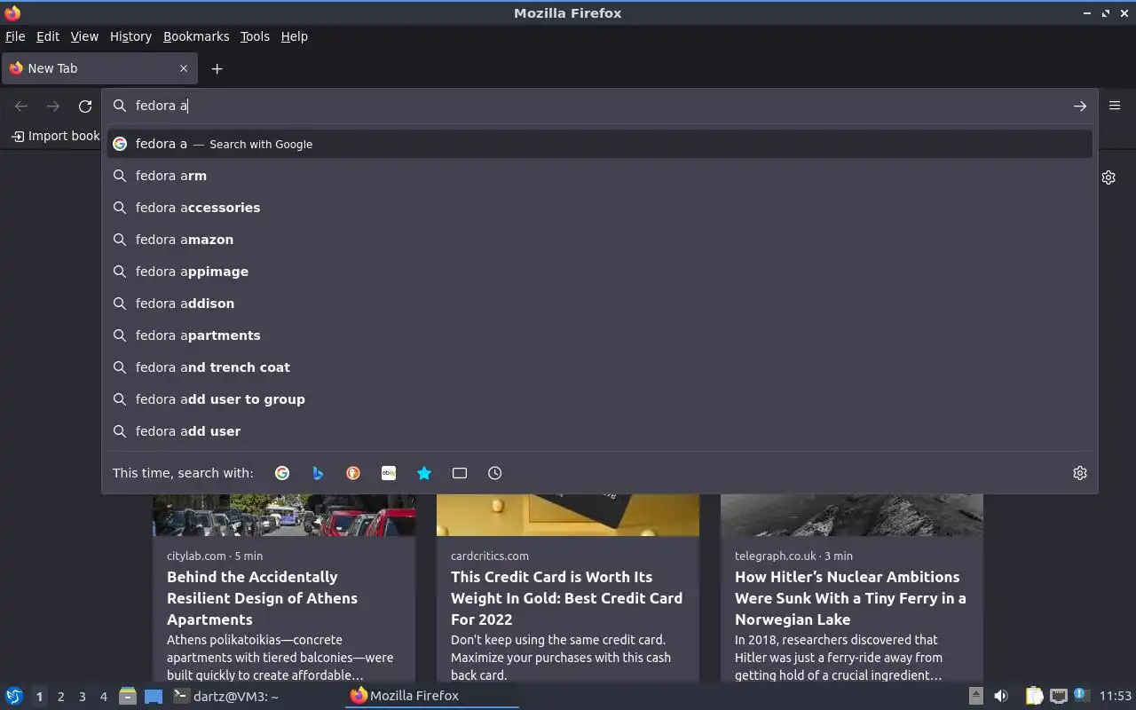The height and width of the screenshot is (710, 1136).
Task: Choose suggestion 'fedora apartments'
Action: 599,335
